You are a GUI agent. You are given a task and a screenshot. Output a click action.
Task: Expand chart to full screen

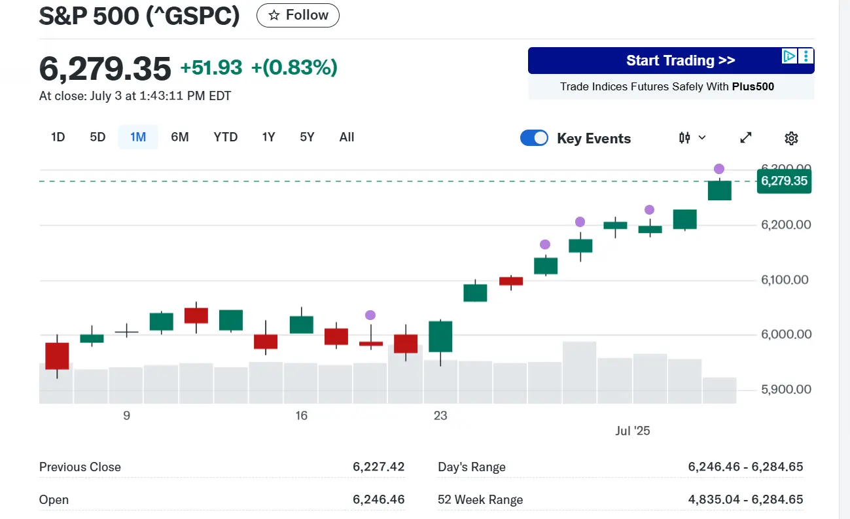(x=746, y=137)
